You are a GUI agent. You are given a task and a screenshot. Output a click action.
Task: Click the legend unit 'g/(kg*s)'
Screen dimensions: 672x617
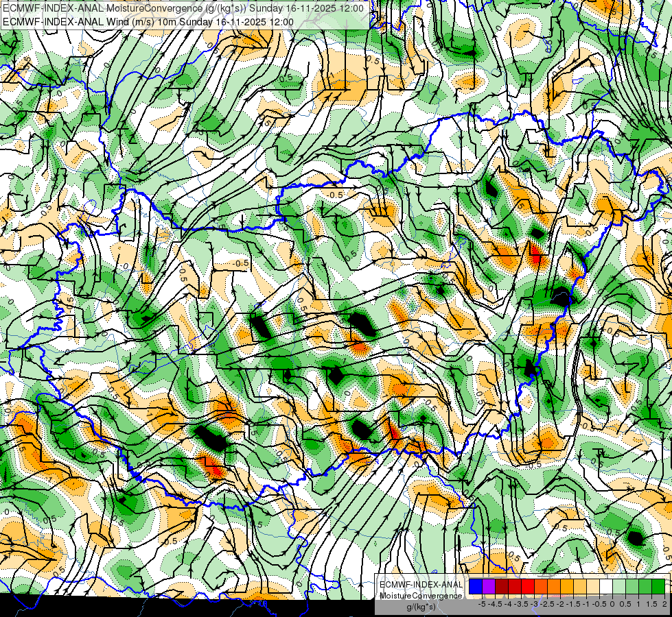421,607
